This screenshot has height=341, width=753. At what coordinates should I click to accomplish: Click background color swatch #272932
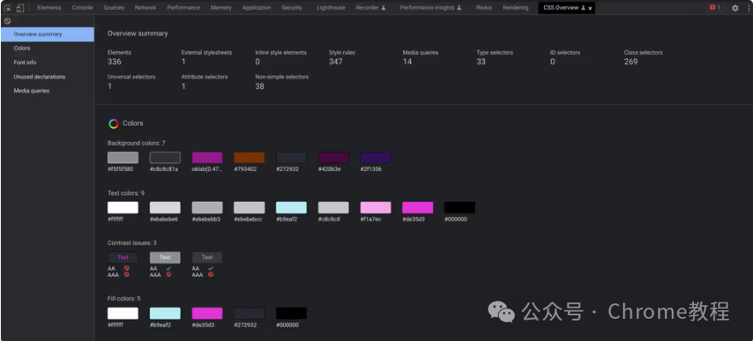292,158
